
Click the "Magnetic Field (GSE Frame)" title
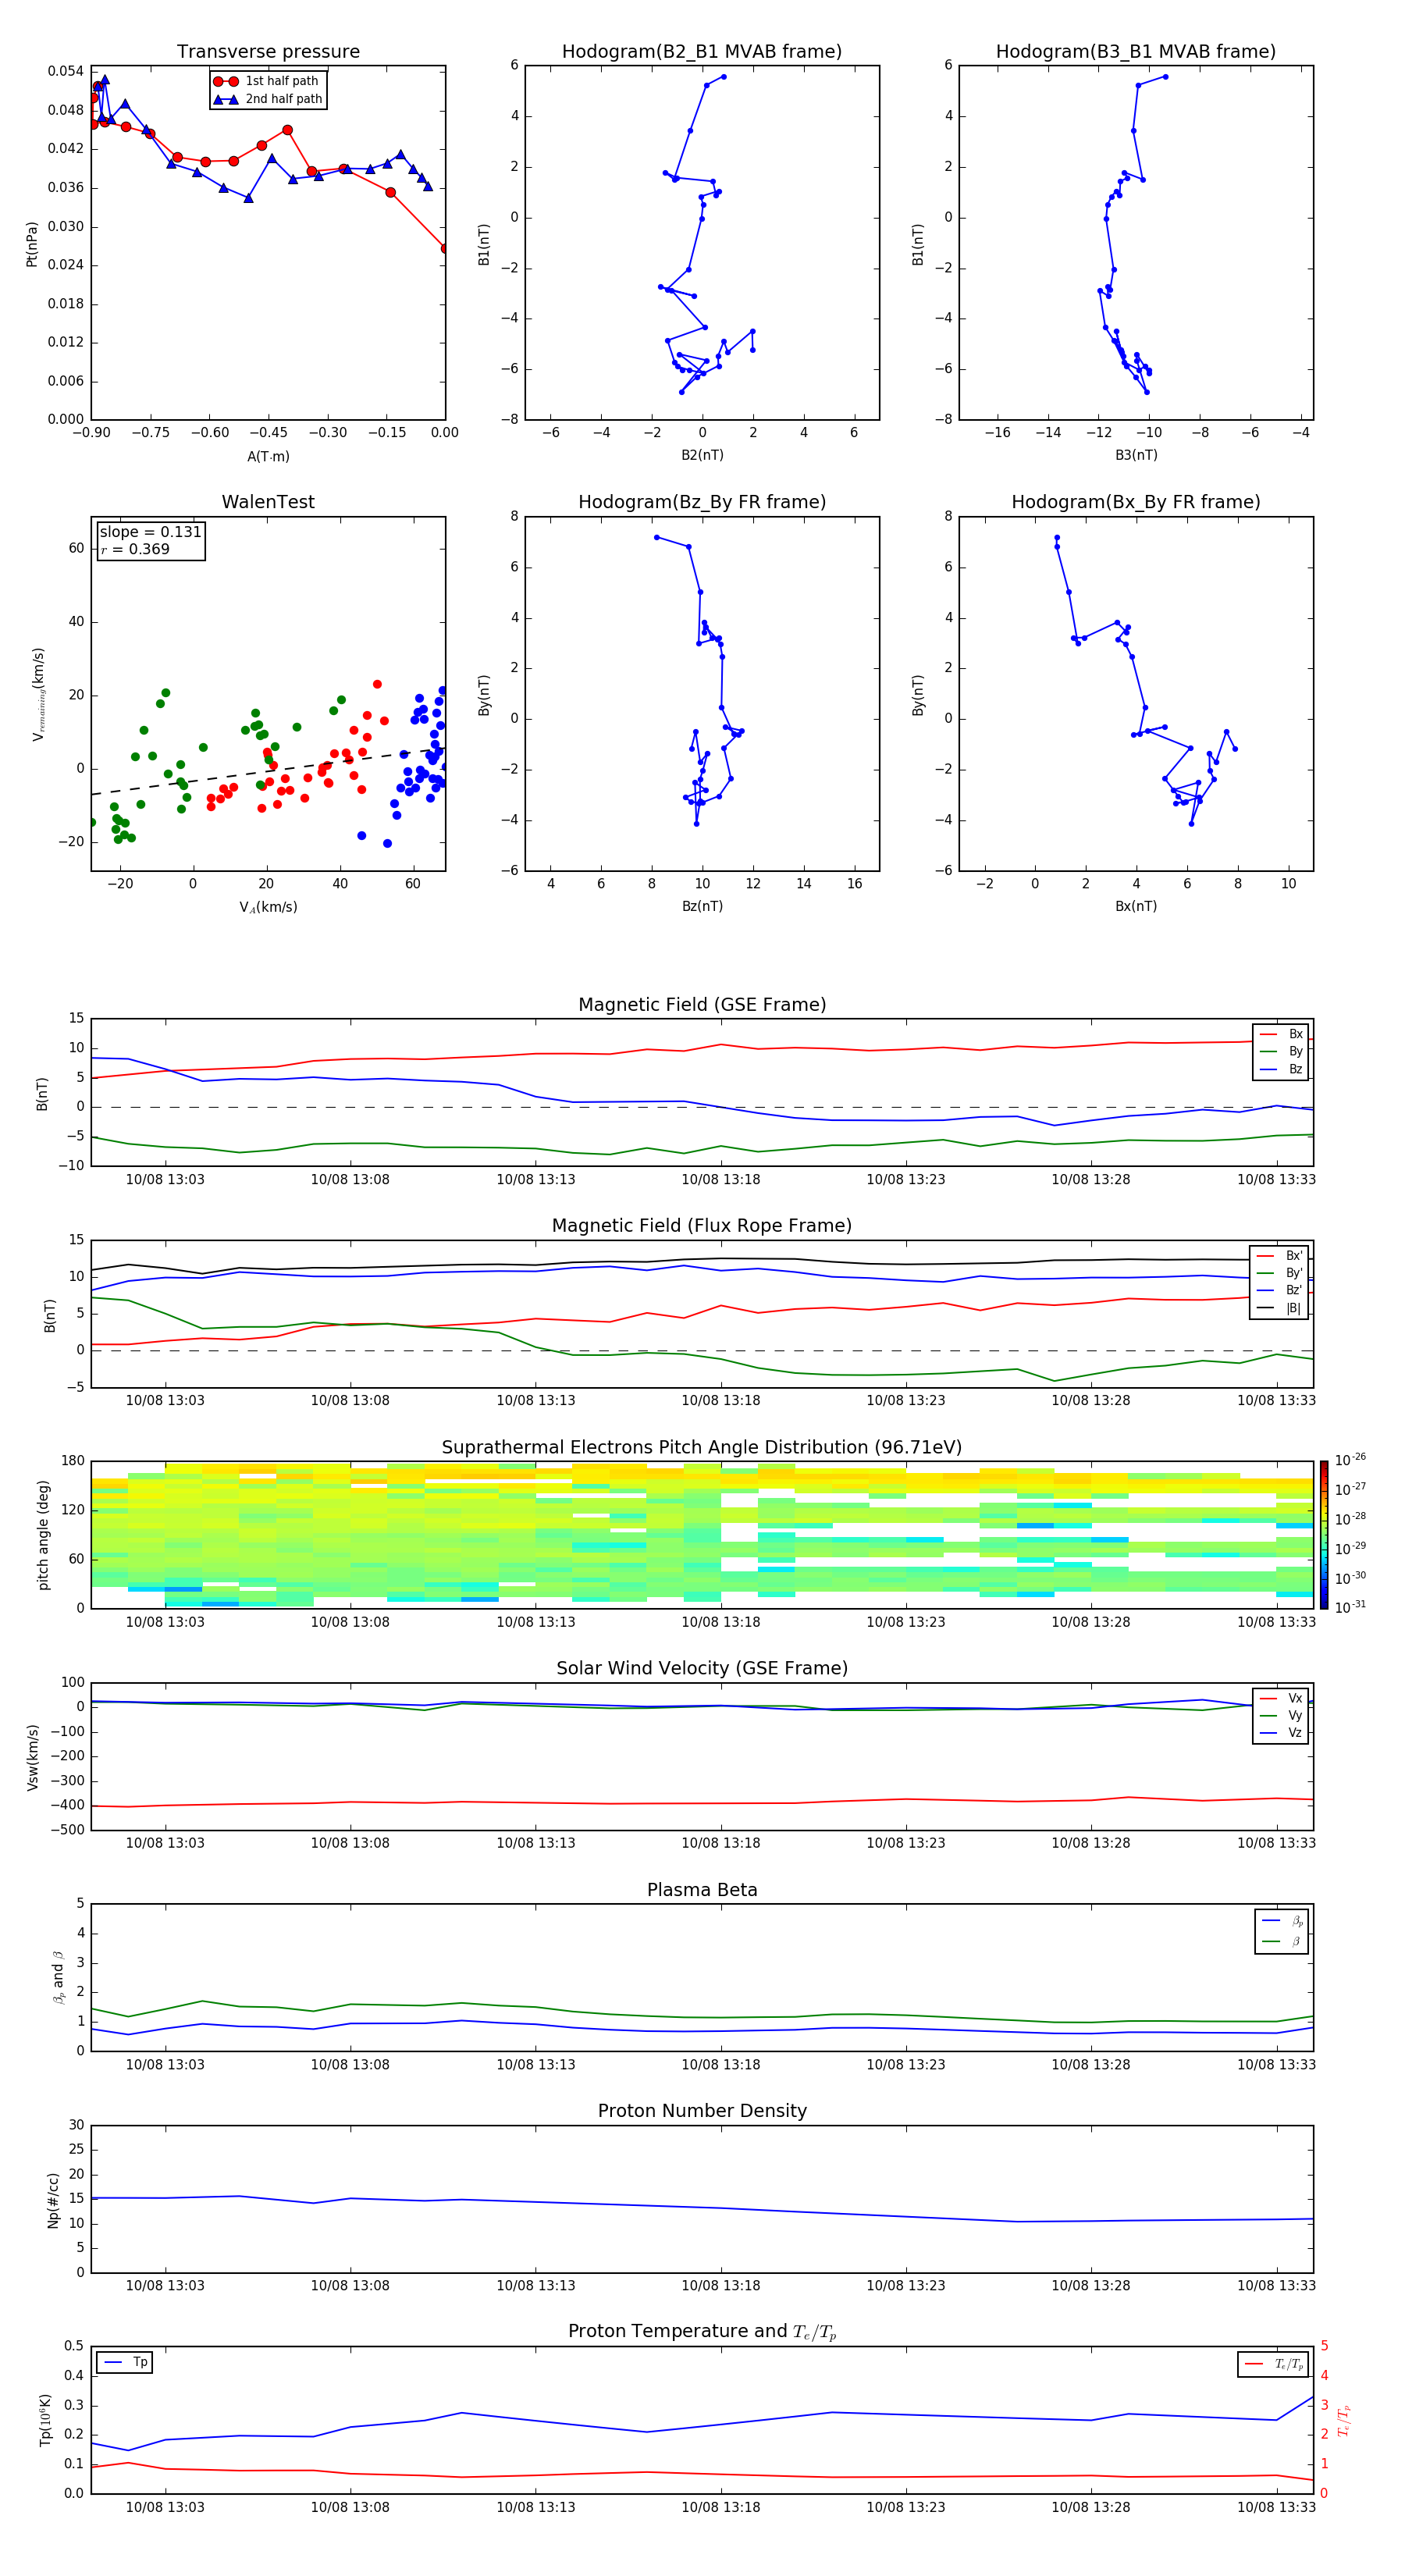click(x=702, y=1005)
